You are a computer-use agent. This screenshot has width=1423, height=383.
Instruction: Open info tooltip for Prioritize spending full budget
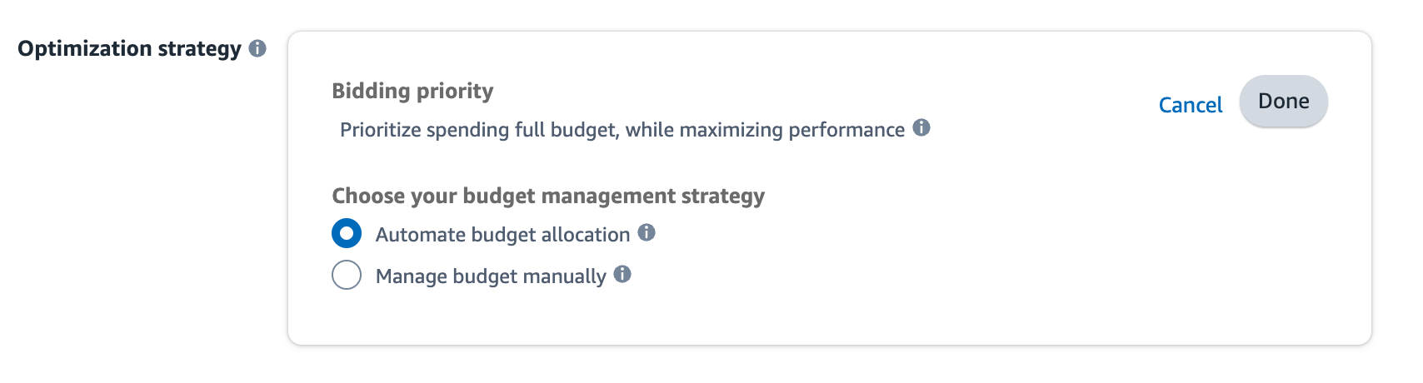(x=921, y=128)
